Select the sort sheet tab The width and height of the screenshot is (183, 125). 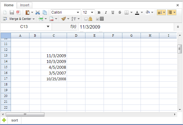(x=15, y=120)
